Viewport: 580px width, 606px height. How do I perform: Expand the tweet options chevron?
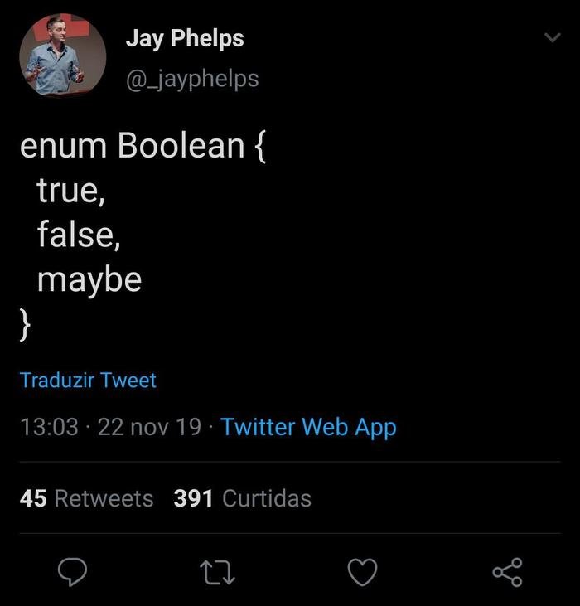(551, 38)
